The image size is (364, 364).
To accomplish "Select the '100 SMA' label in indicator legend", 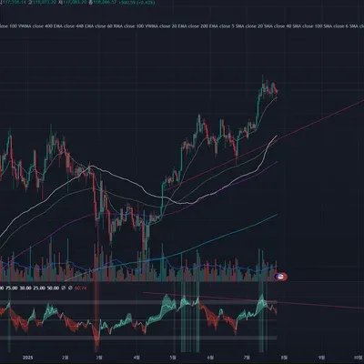I will 323,26.
